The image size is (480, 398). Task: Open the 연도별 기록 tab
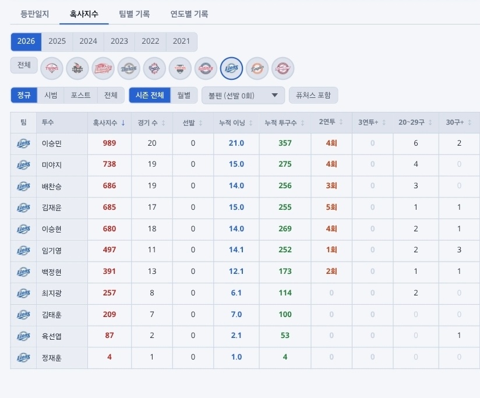coord(189,14)
